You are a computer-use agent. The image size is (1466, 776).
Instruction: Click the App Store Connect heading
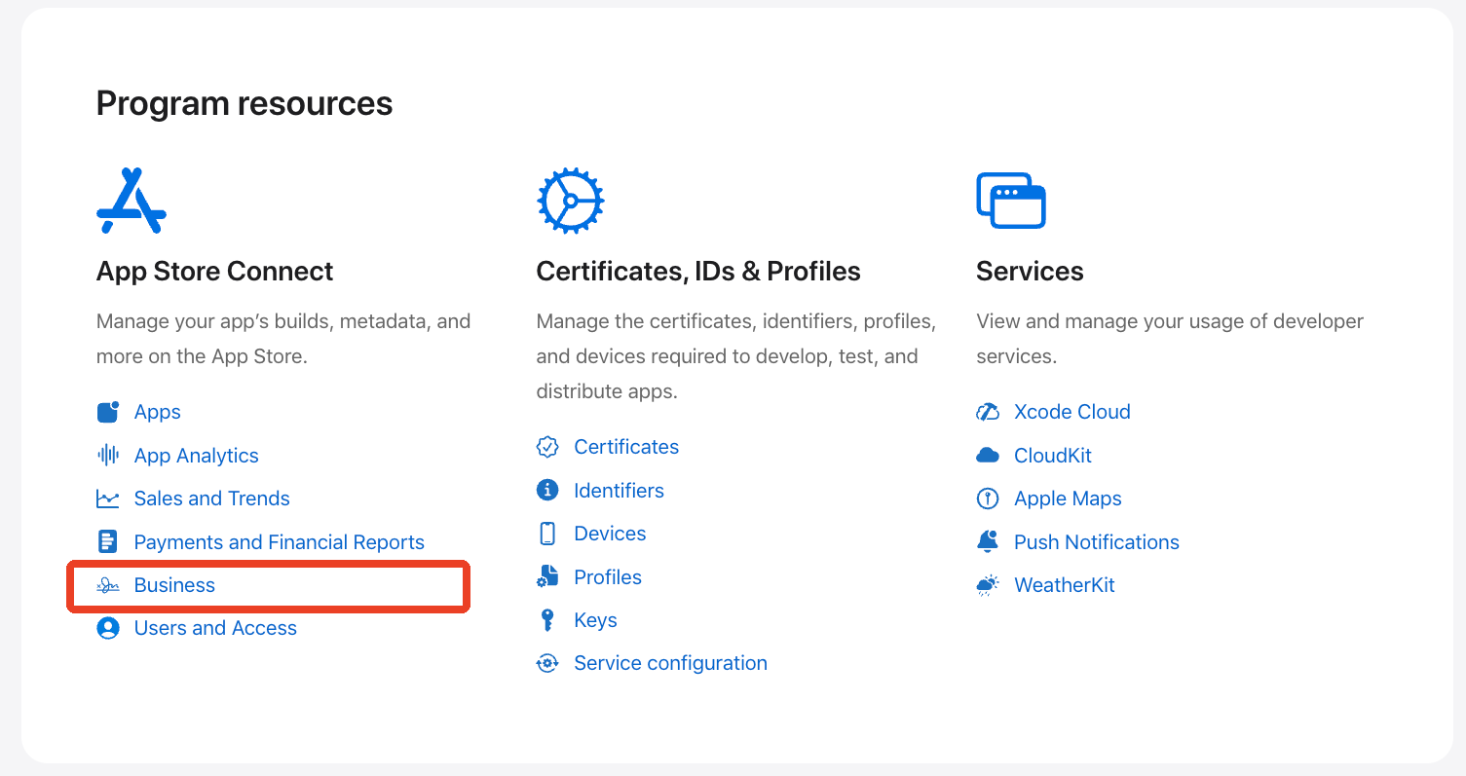click(x=214, y=271)
